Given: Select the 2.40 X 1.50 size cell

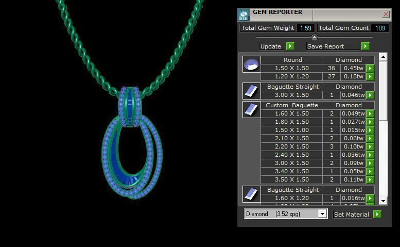Looking at the screenshot, I should [x=291, y=155].
